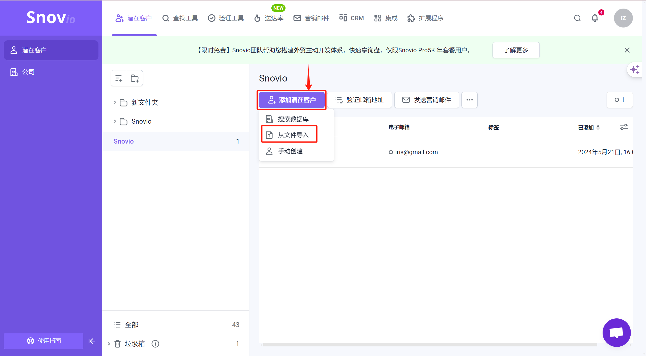This screenshot has width=646, height=356.
Task: Click the search magnifier icon in header
Action: (x=577, y=18)
